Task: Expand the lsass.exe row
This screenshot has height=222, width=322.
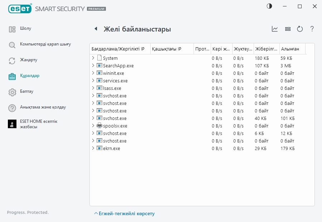Action: click(x=93, y=88)
